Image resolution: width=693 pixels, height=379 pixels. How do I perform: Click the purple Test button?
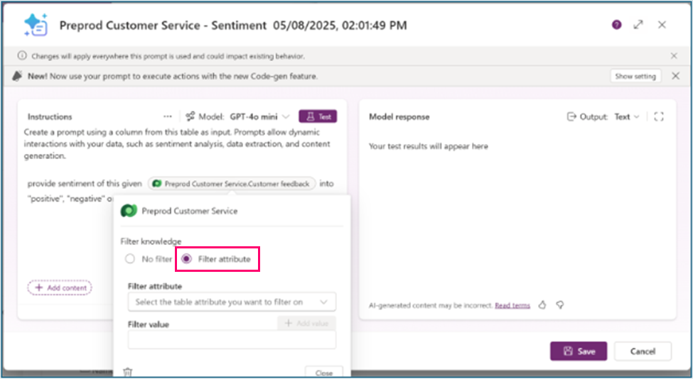(318, 116)
